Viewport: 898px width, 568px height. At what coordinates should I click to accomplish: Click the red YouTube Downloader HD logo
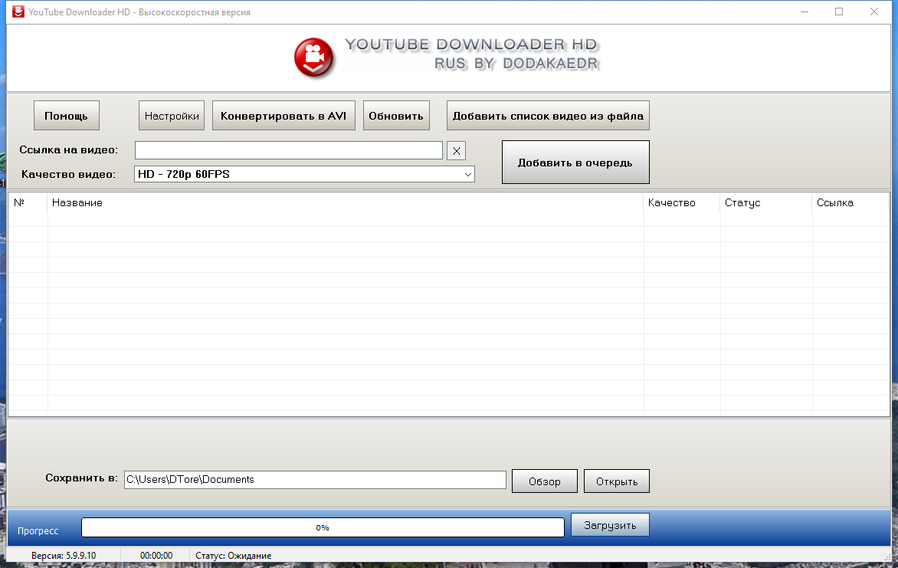(314, 57)
